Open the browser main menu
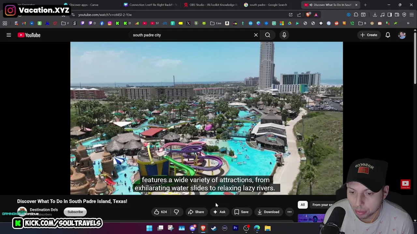417x234 pixels. pyautogui.click(x=411, y=15)
